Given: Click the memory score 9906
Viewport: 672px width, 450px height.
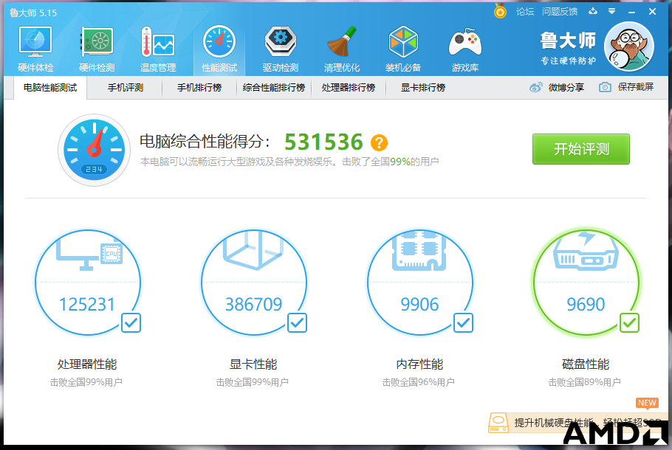Looking at the screenshot, I should point(419,305).
